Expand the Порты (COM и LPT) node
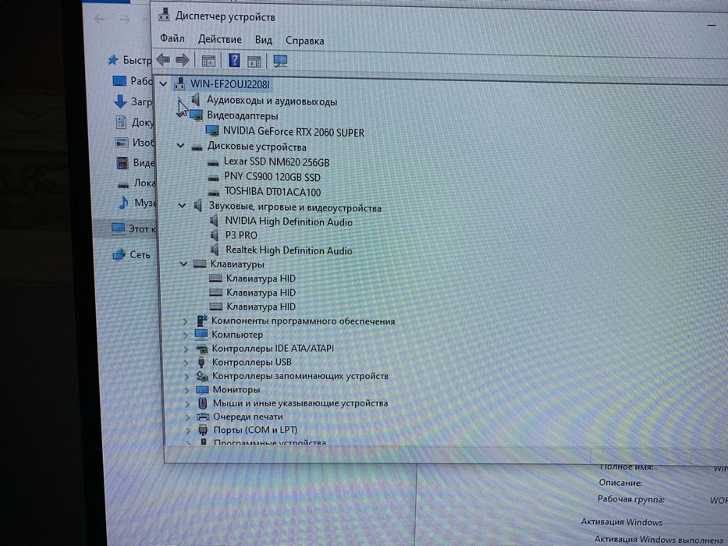The width and height of the screenshot is (728, 546). point(189,431)
